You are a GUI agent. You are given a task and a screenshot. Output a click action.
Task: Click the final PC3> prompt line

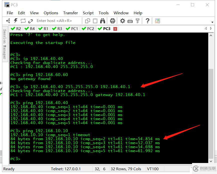coord(15,159)
